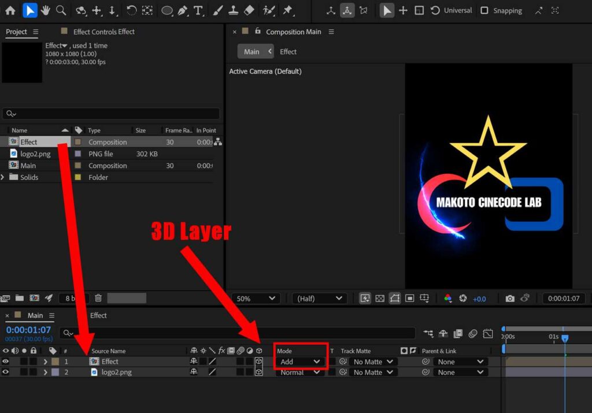Switch to Project panel tab
Viewport: 592px width, 413px height.
pos(16,32)
